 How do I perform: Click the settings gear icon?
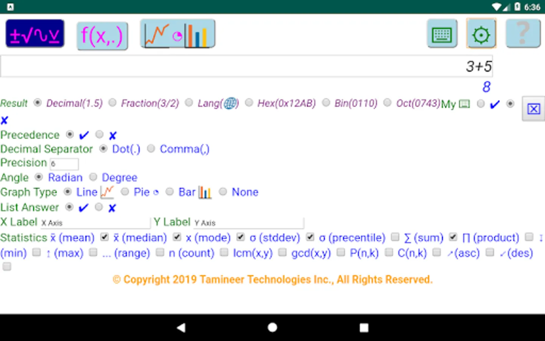click(x=481, y=34)
